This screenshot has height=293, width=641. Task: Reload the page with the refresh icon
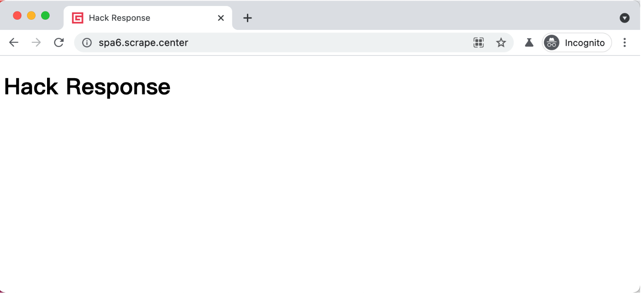59,42
